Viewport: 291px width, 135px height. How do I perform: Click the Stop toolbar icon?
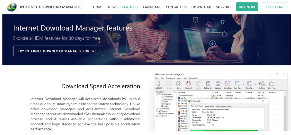[179, 83]
